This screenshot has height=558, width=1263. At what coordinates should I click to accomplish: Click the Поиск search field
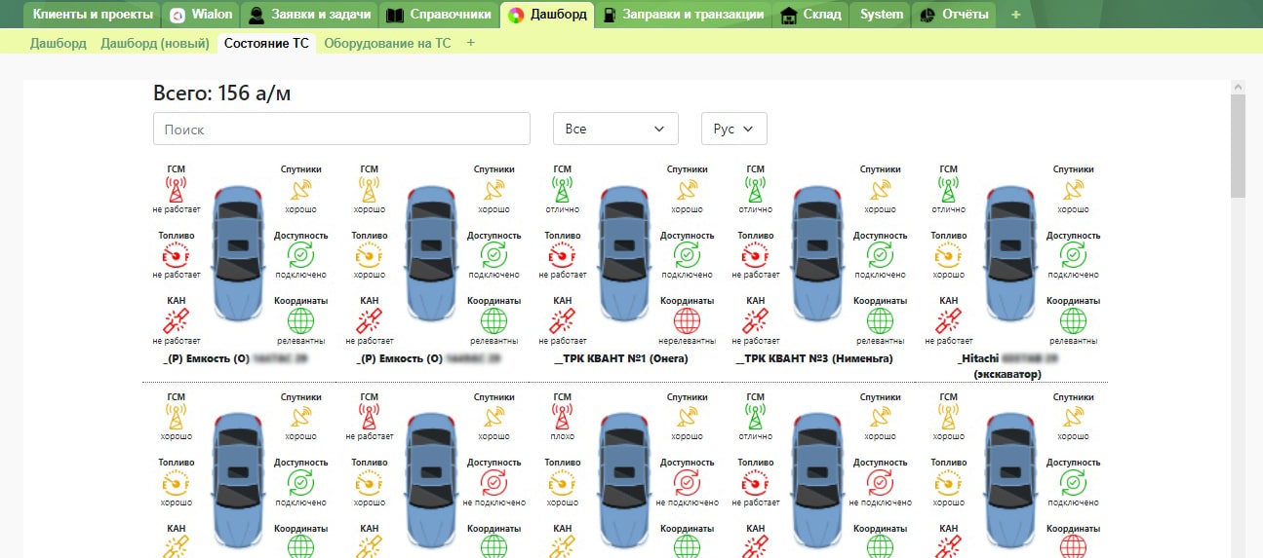point(341,129)
